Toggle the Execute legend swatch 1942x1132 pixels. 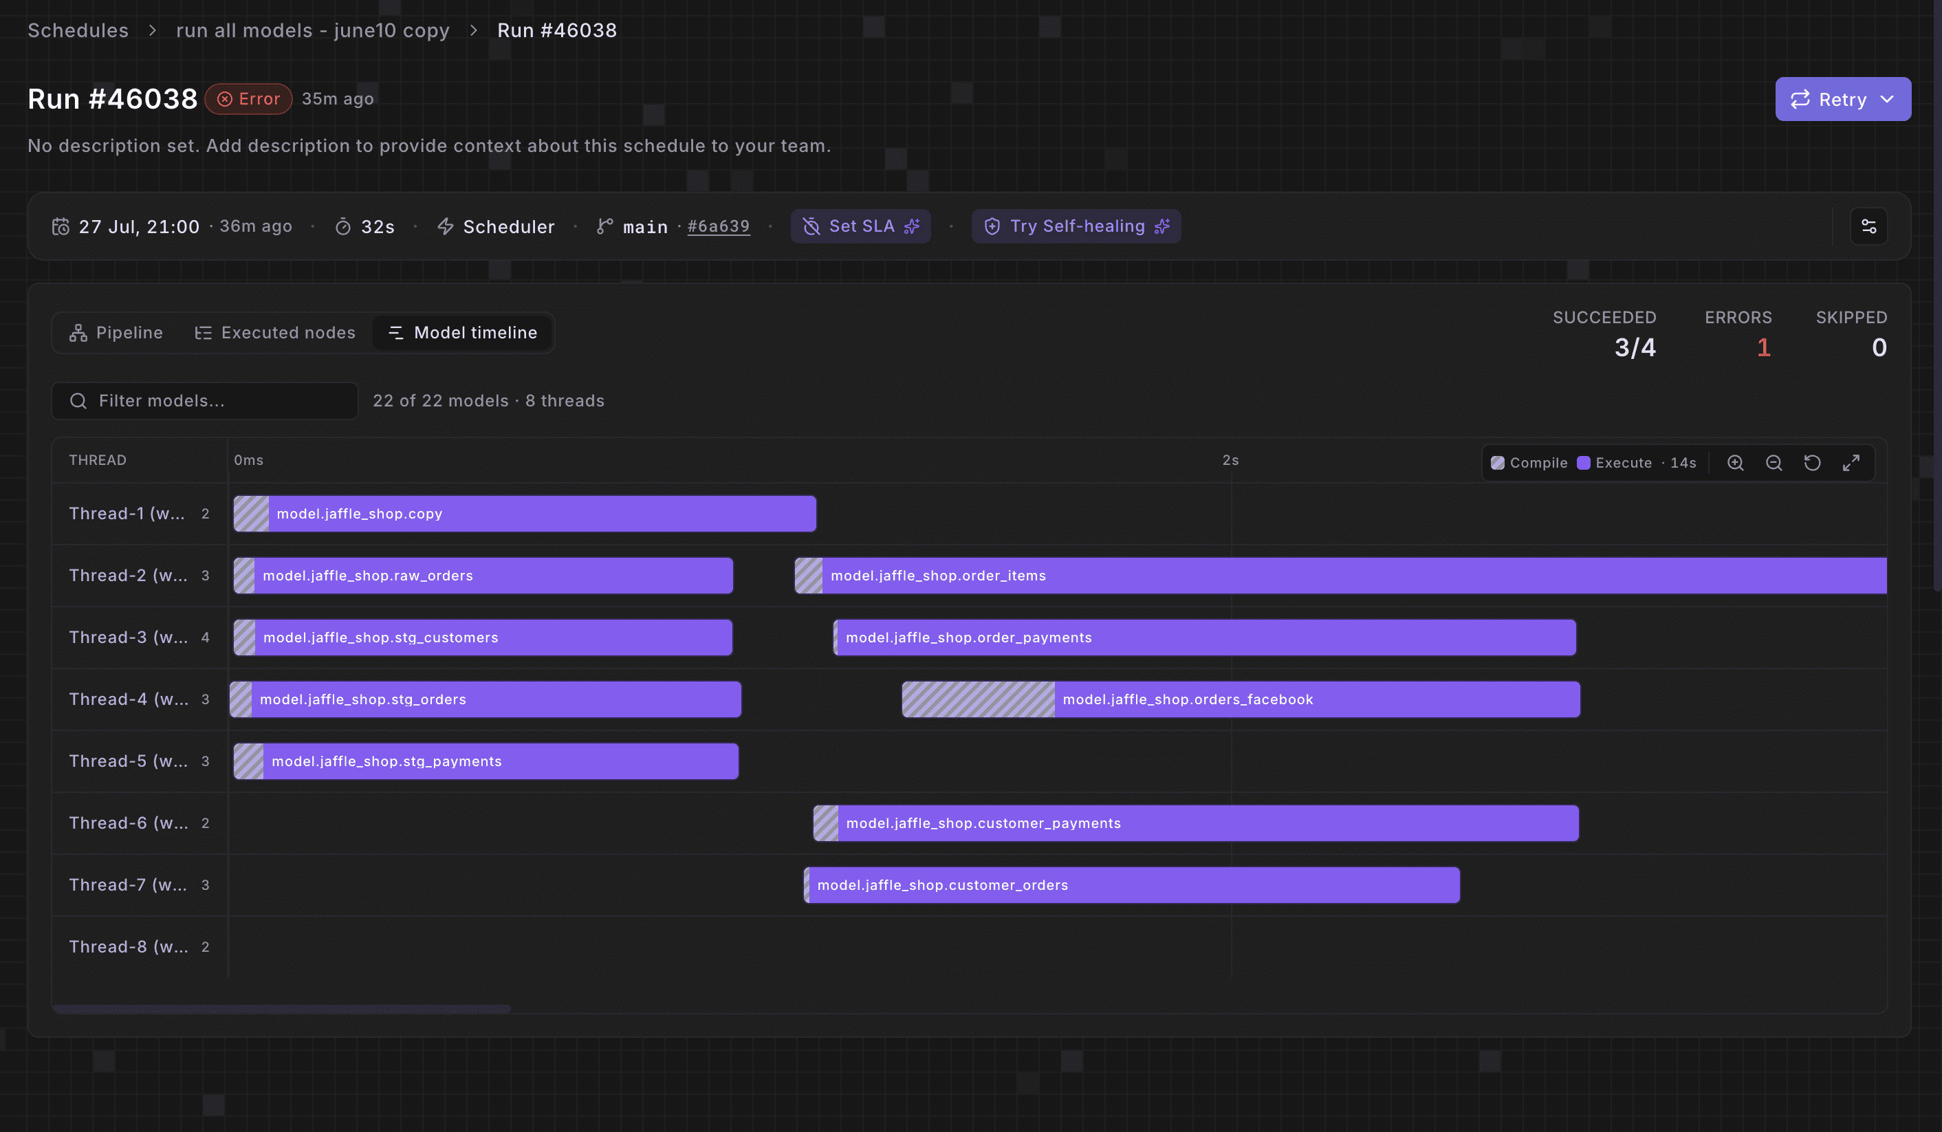pos(1584,462)
